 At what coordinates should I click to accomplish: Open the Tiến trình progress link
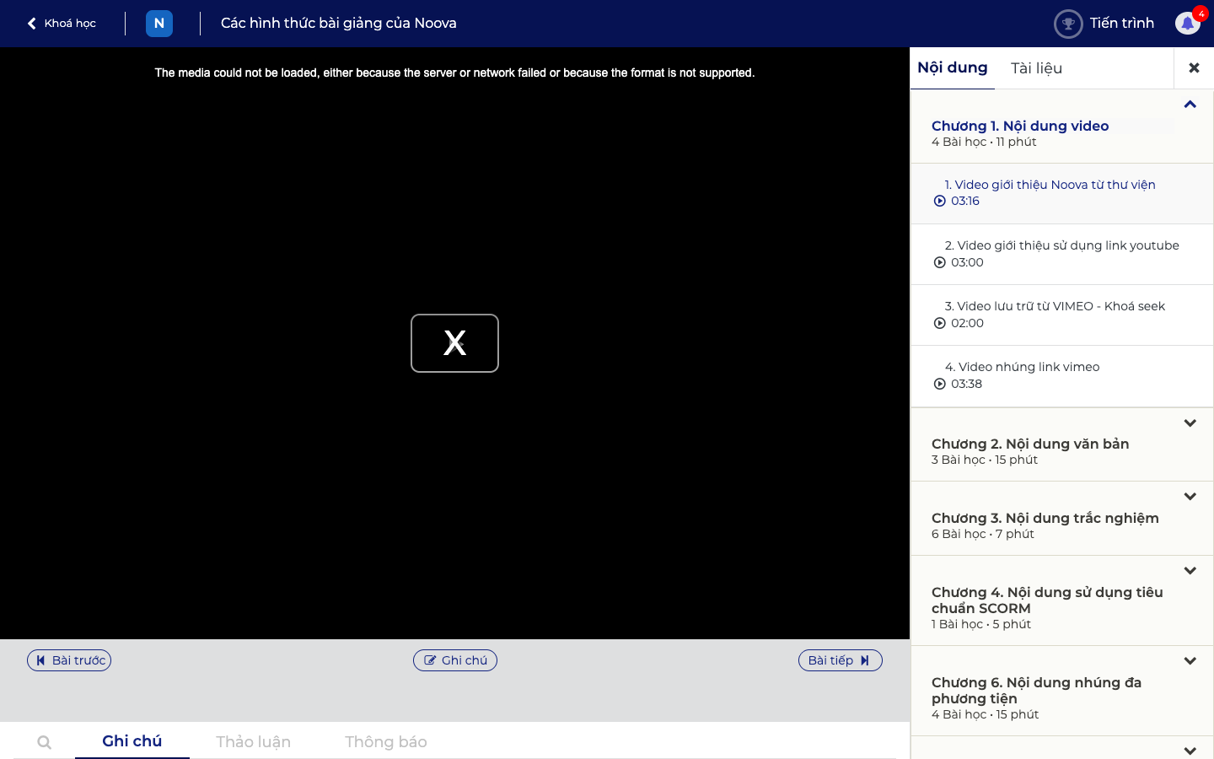click(1121, 24)
